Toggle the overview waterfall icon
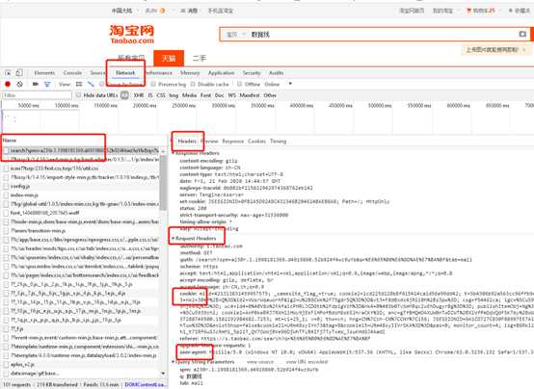 [x=91, y=84]
